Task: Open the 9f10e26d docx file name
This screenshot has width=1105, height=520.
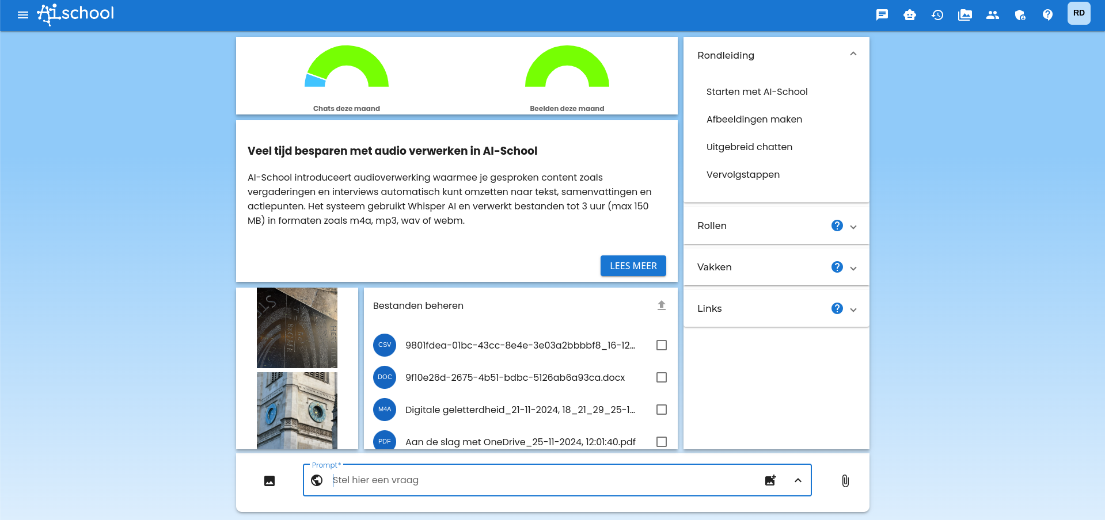Action: (x=515, y=377)
